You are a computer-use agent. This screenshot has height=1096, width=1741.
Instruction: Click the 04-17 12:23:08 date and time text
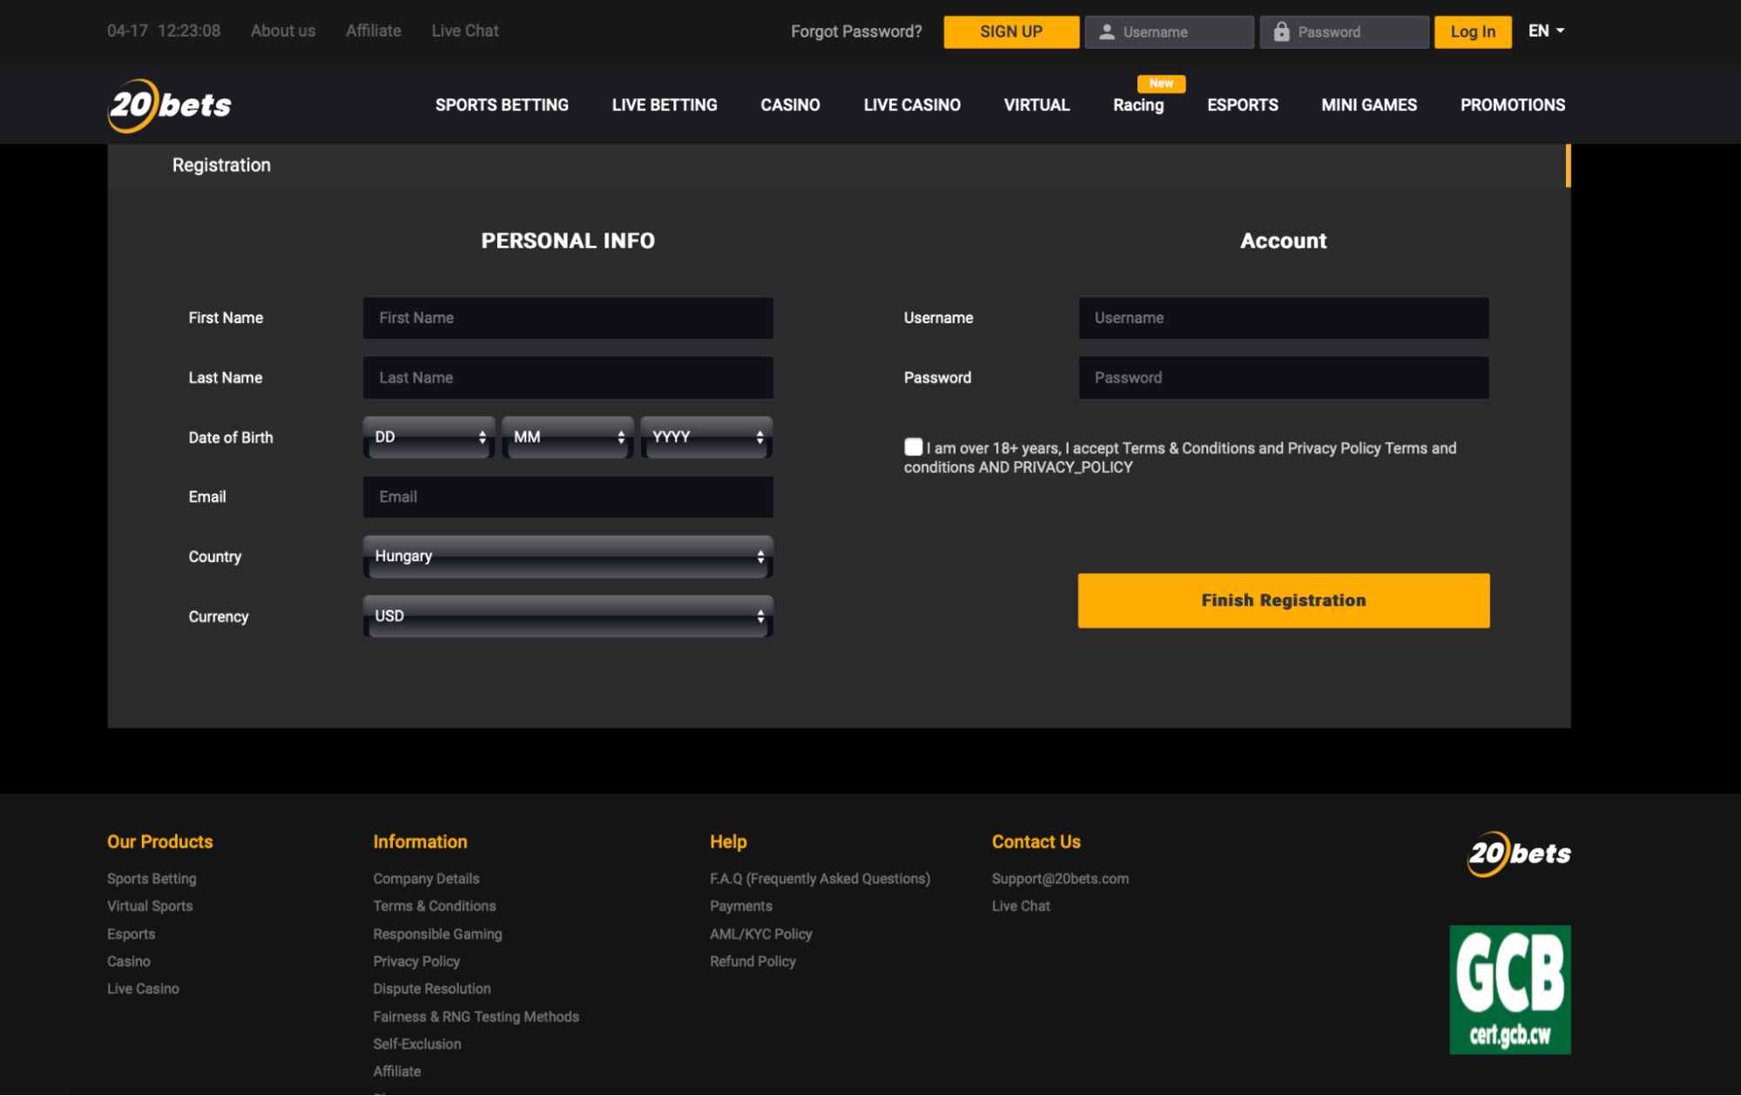pyautogui.click(x=164, y=31)
